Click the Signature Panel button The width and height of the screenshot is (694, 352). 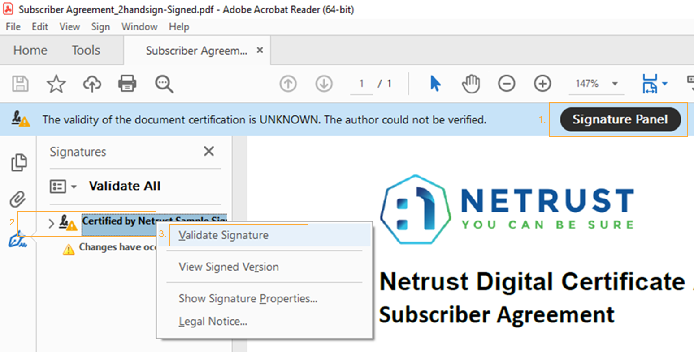[620, 119]
